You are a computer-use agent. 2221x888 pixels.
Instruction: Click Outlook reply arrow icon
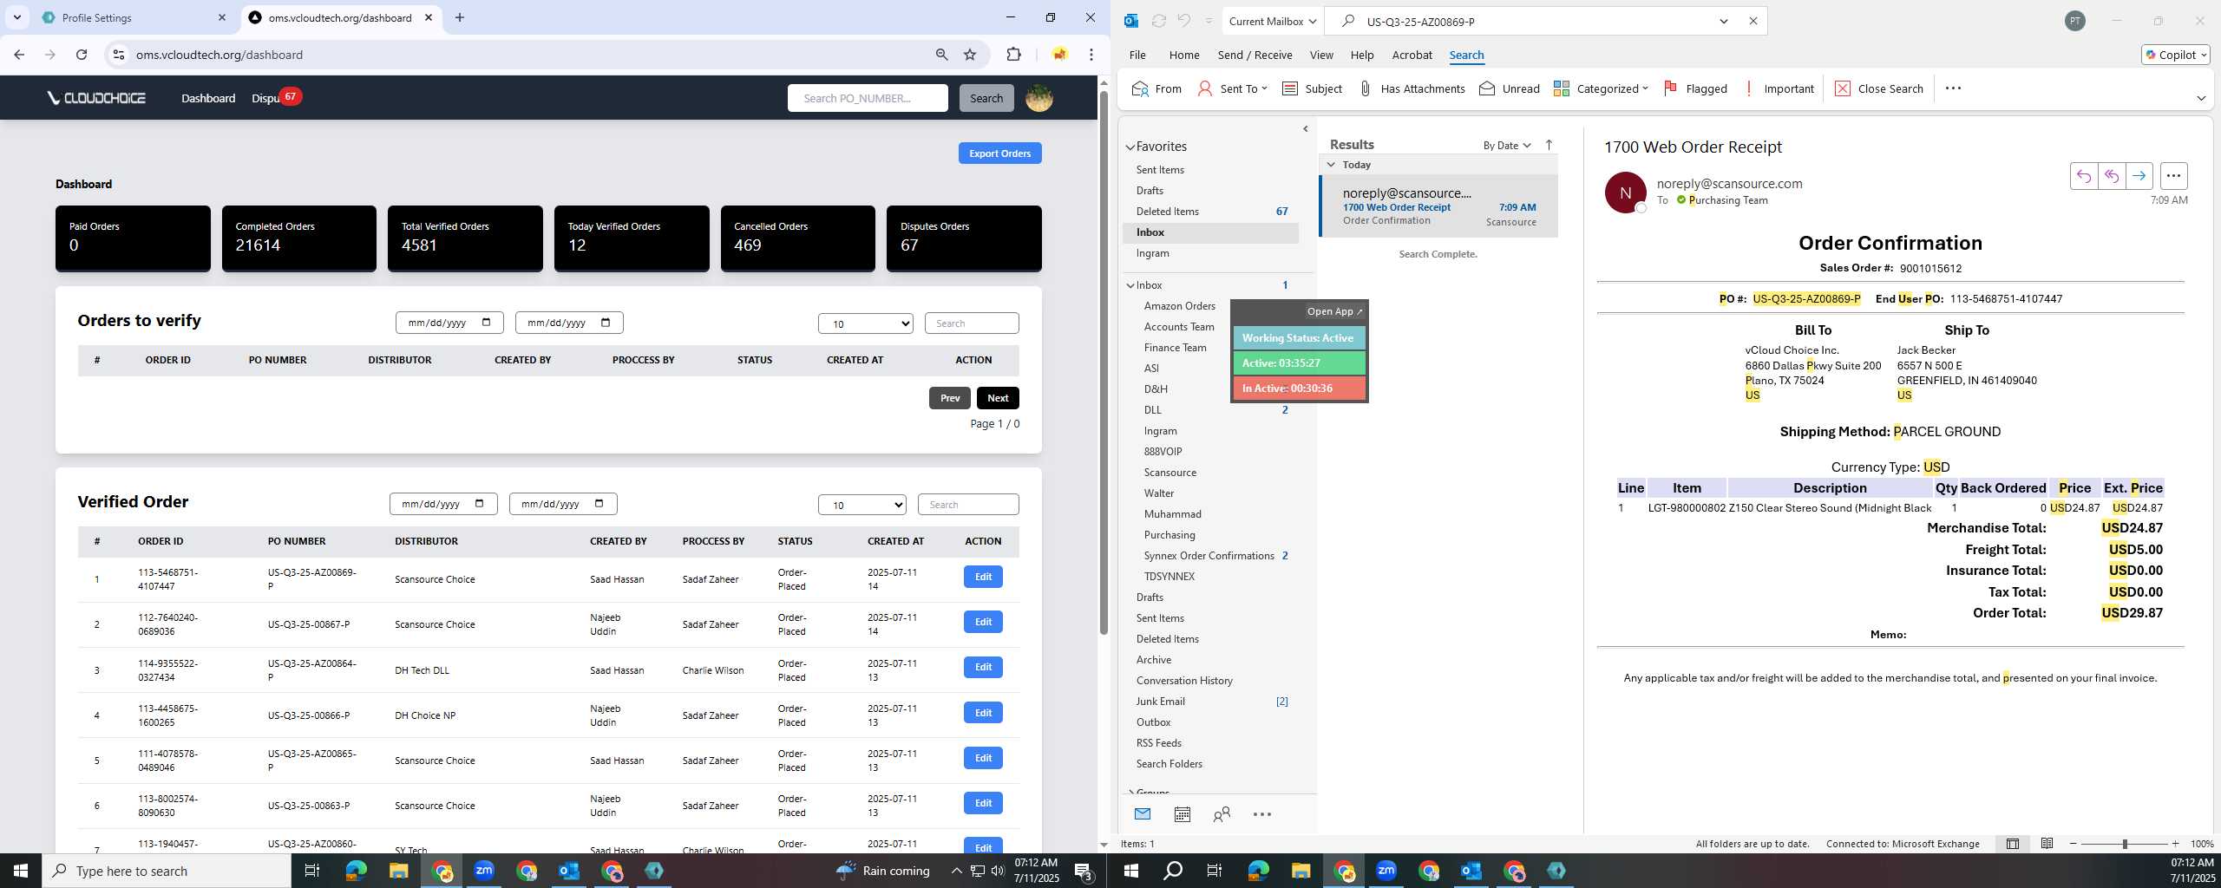pyautogui.click(x=2083, y=176)
